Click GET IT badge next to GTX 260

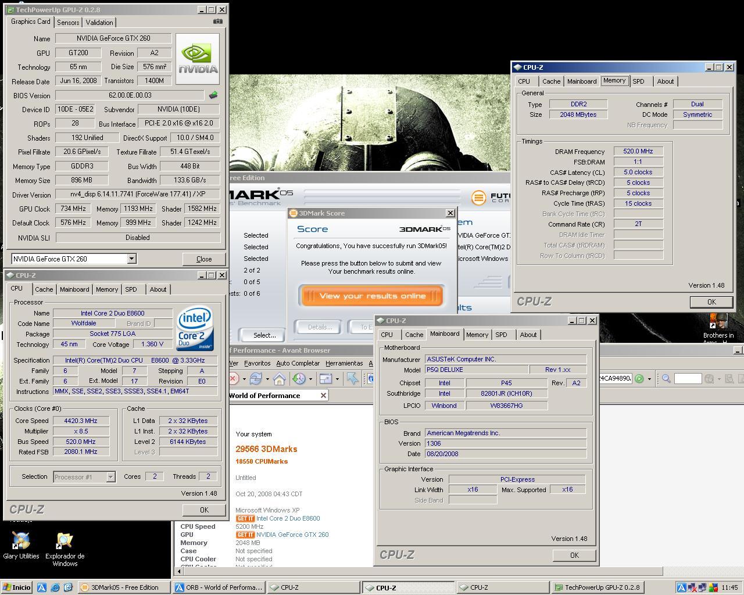[245, 535]
